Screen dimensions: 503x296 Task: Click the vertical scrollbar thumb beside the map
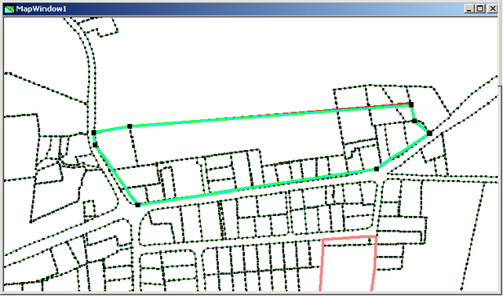coord(500,52)
